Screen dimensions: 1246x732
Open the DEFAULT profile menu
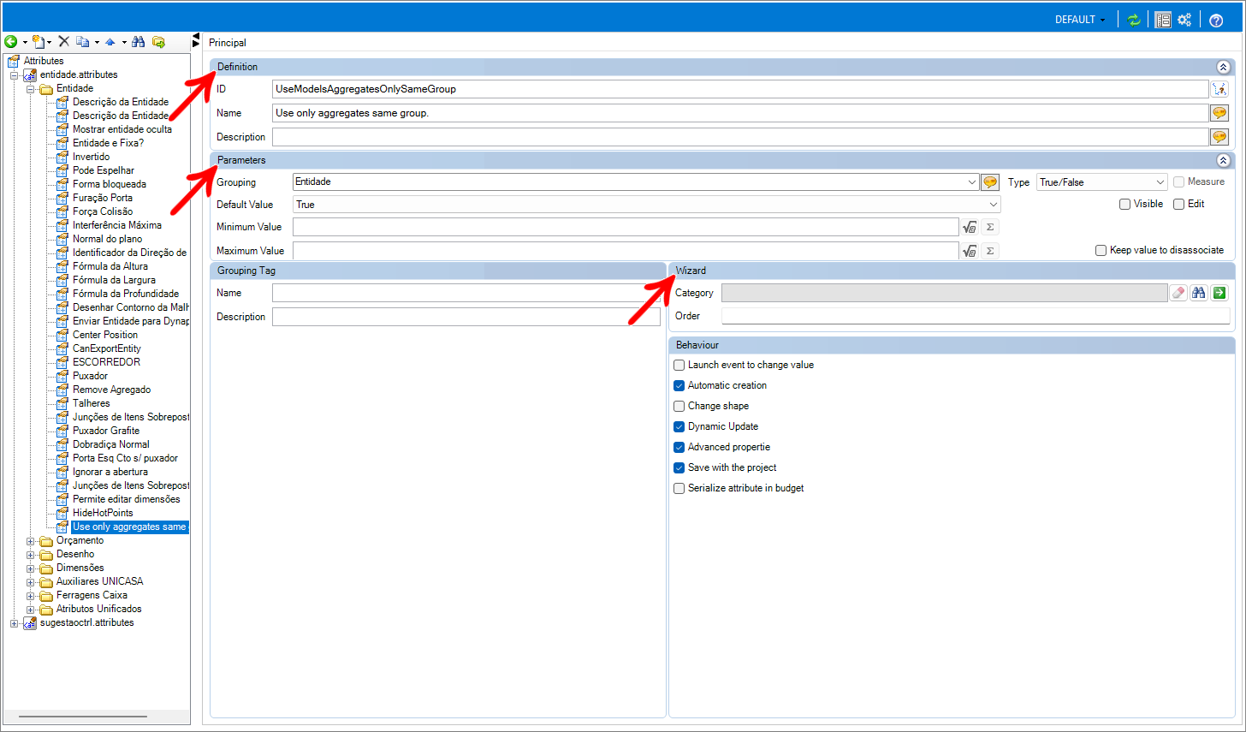[x=1080, y=20]
